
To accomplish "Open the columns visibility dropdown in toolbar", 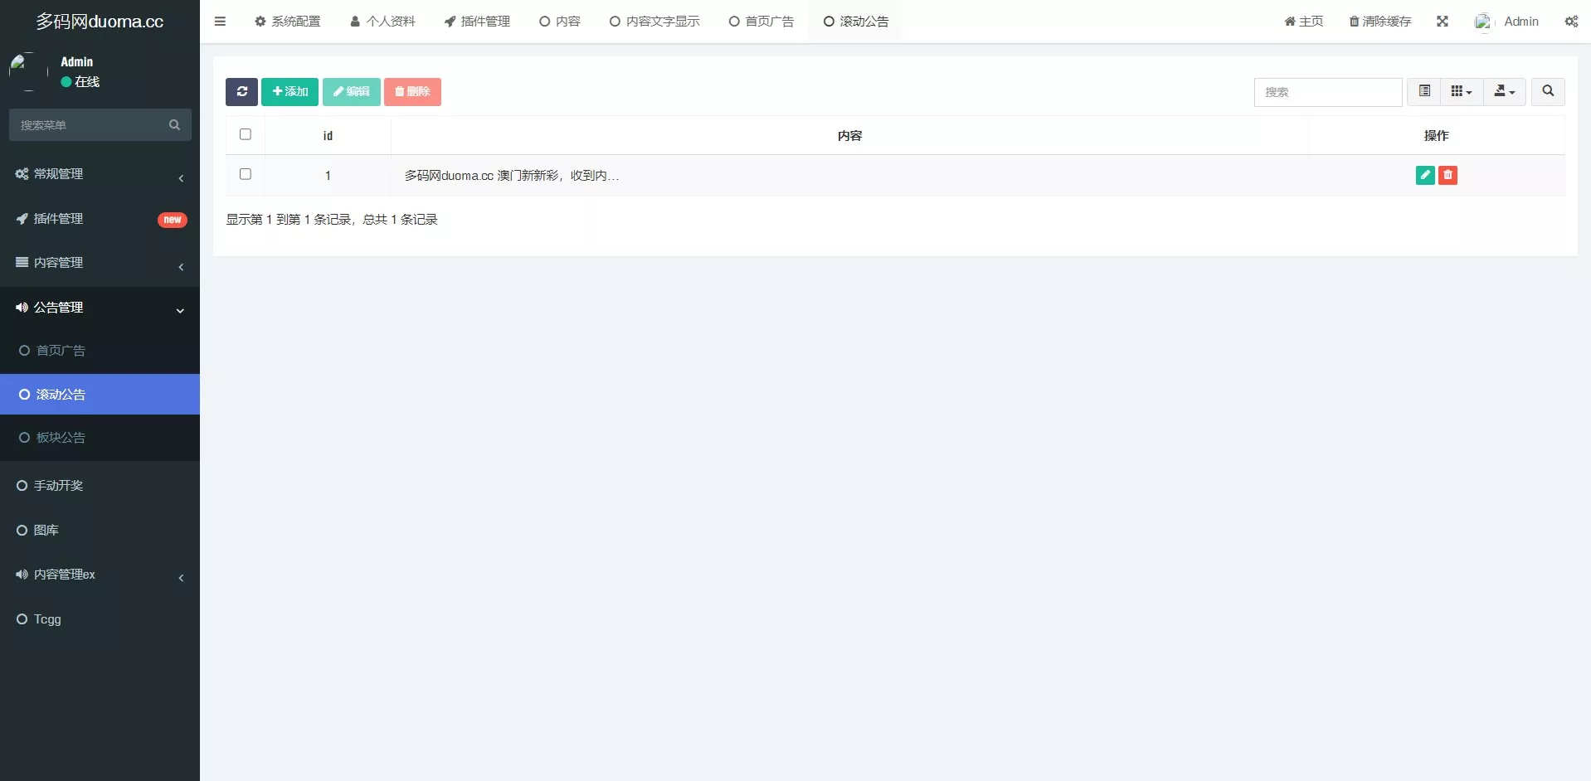I will 1461,91.
